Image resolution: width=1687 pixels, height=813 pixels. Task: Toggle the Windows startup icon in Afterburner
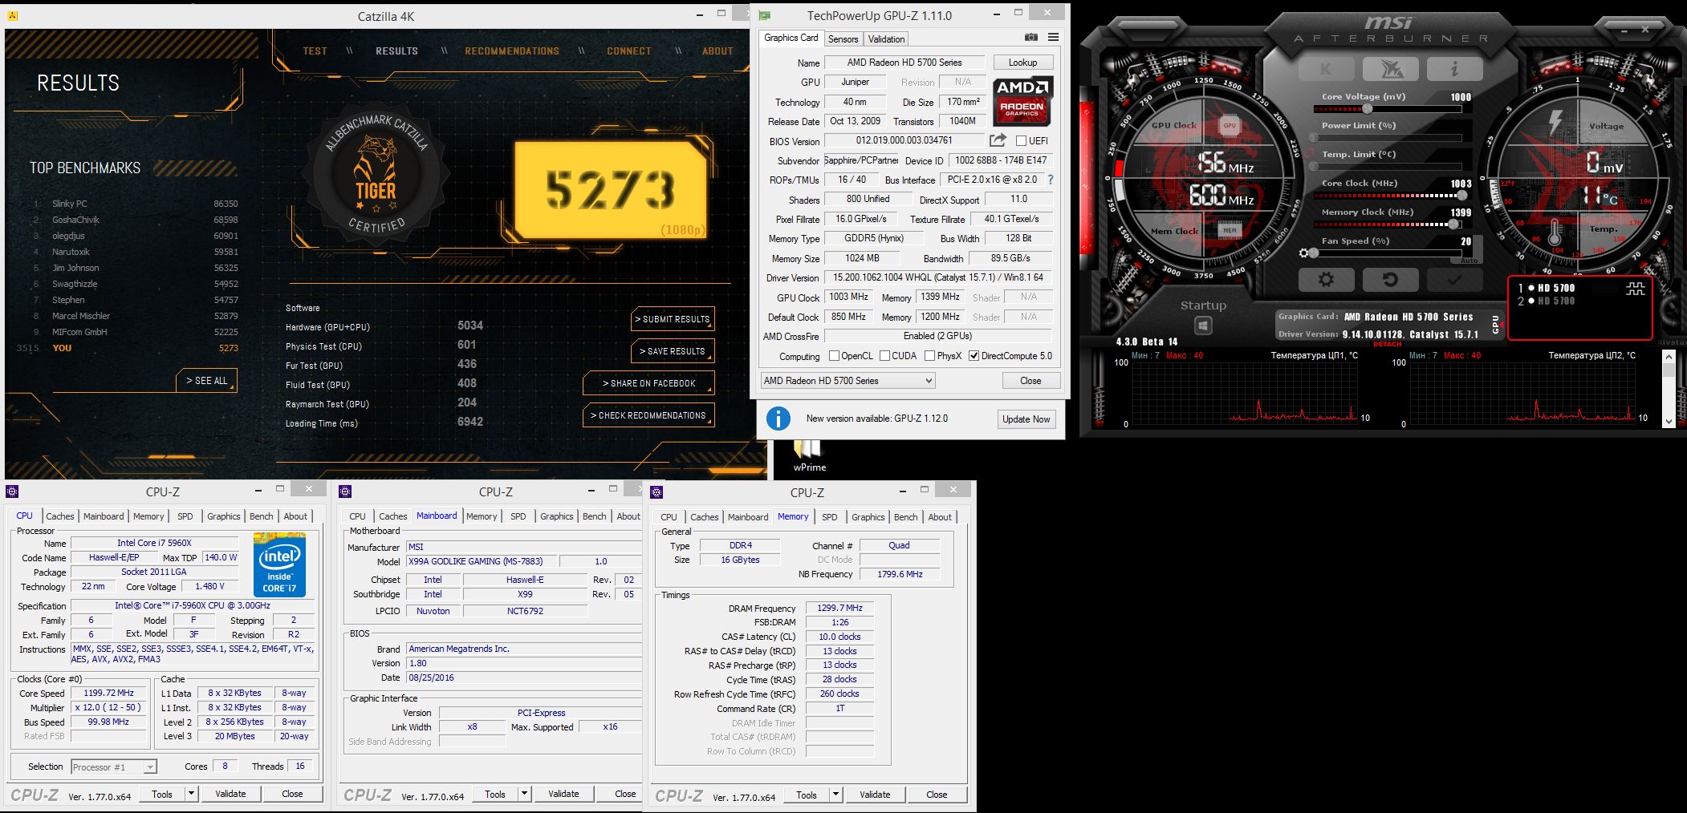click(x=1202, y=325)
